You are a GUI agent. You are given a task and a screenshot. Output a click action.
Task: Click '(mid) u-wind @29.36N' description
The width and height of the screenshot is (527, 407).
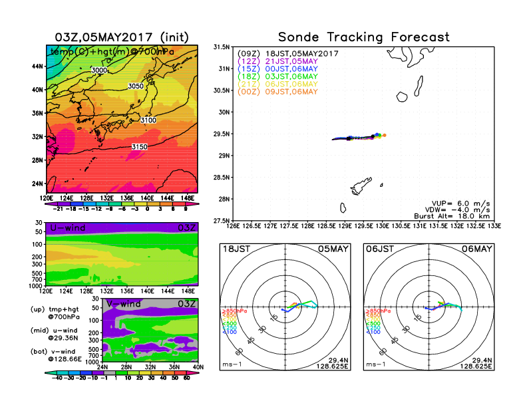(x=54, y=334)
